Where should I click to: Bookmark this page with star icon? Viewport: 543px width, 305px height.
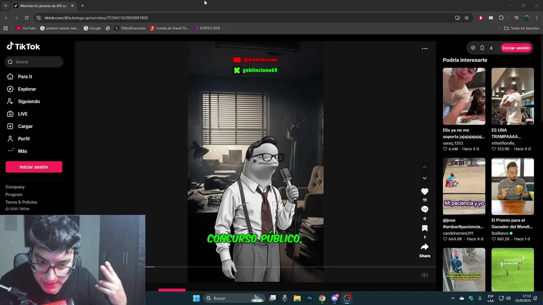click(x=467, y=18)
